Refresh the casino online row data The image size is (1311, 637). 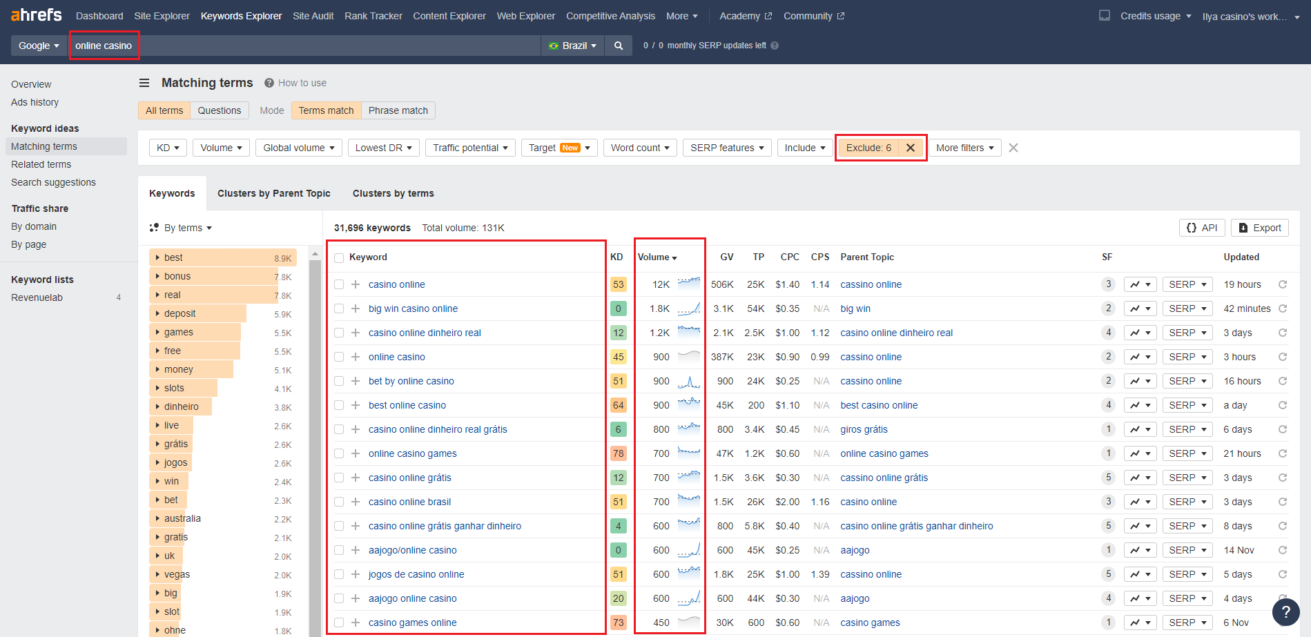[x=1283, y=284]
